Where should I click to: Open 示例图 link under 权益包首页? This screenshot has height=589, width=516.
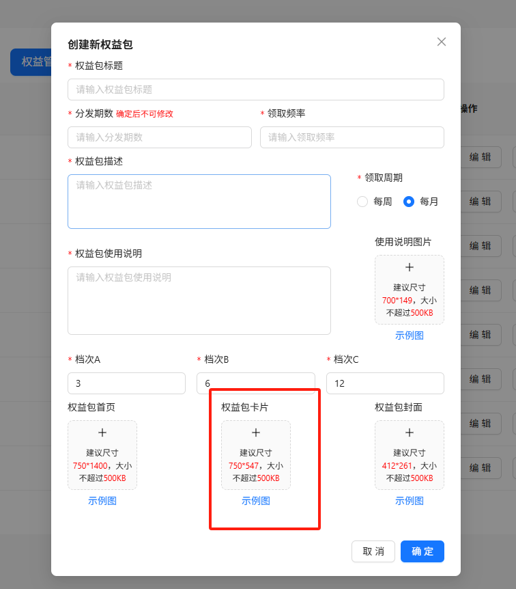coord(102,501)
